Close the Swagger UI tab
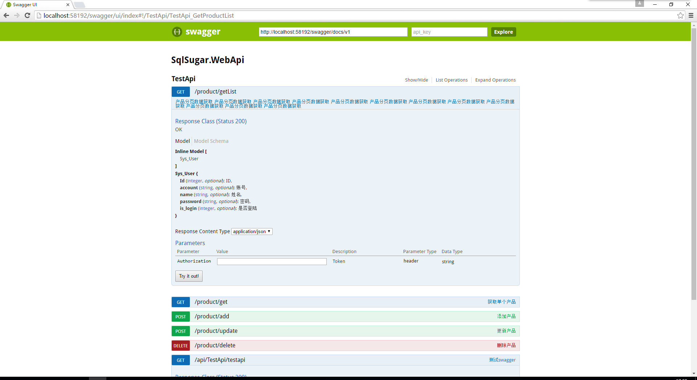This screenshot has height=380, width=697. [68, 5]
